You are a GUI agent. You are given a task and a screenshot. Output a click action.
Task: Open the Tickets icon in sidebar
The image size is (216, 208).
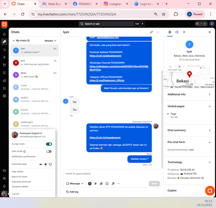pyautogui.click(x=4, y=96)
